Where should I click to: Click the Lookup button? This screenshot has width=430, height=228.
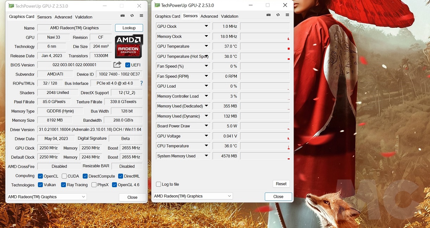(129, 28)
